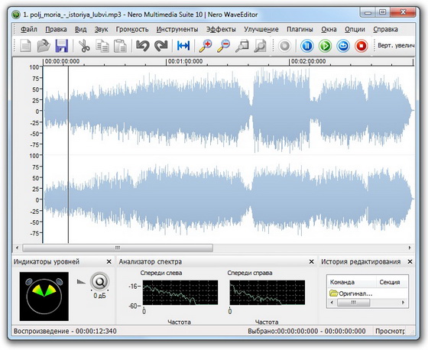
Task: Zoom in with the plus magnifier
Action: (206, 46)
